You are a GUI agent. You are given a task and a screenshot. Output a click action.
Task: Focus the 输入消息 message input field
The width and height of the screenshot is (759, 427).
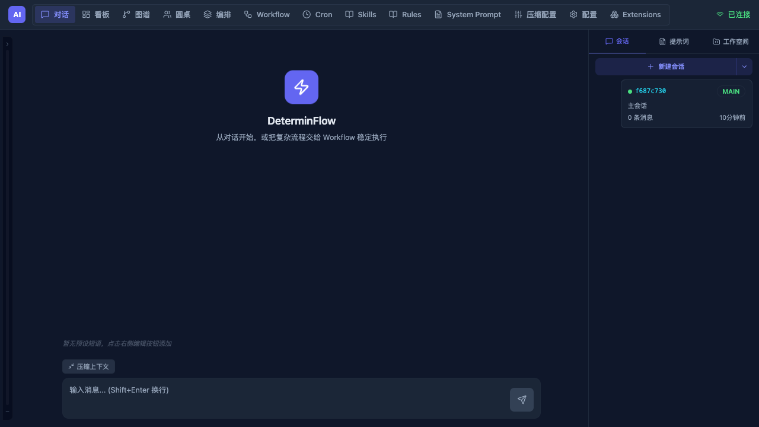286,398
